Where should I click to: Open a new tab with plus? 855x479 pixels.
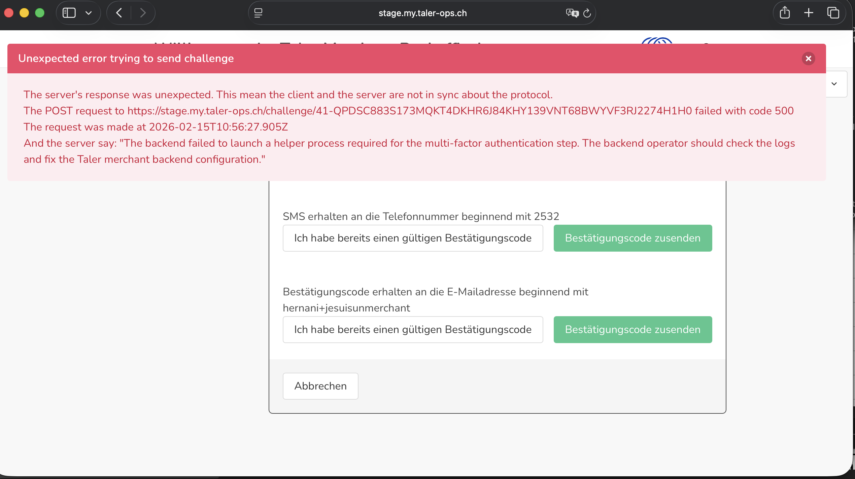809,13
